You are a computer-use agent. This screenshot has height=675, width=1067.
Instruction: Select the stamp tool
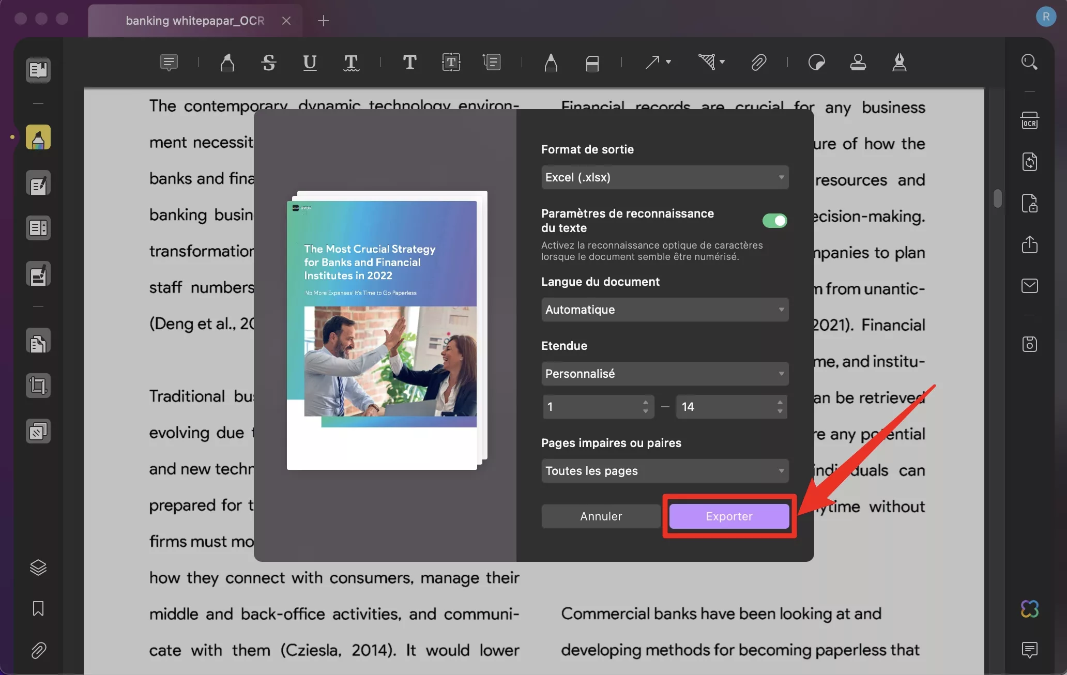pos(858,63)
